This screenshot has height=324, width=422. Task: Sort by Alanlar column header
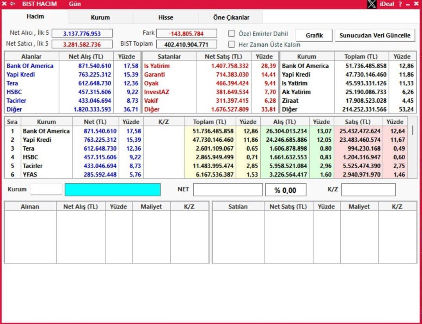[x=32, y=57]
